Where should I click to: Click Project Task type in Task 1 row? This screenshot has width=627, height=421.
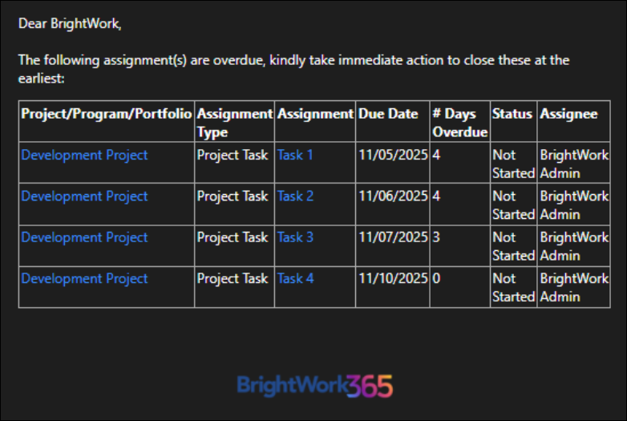233,155
